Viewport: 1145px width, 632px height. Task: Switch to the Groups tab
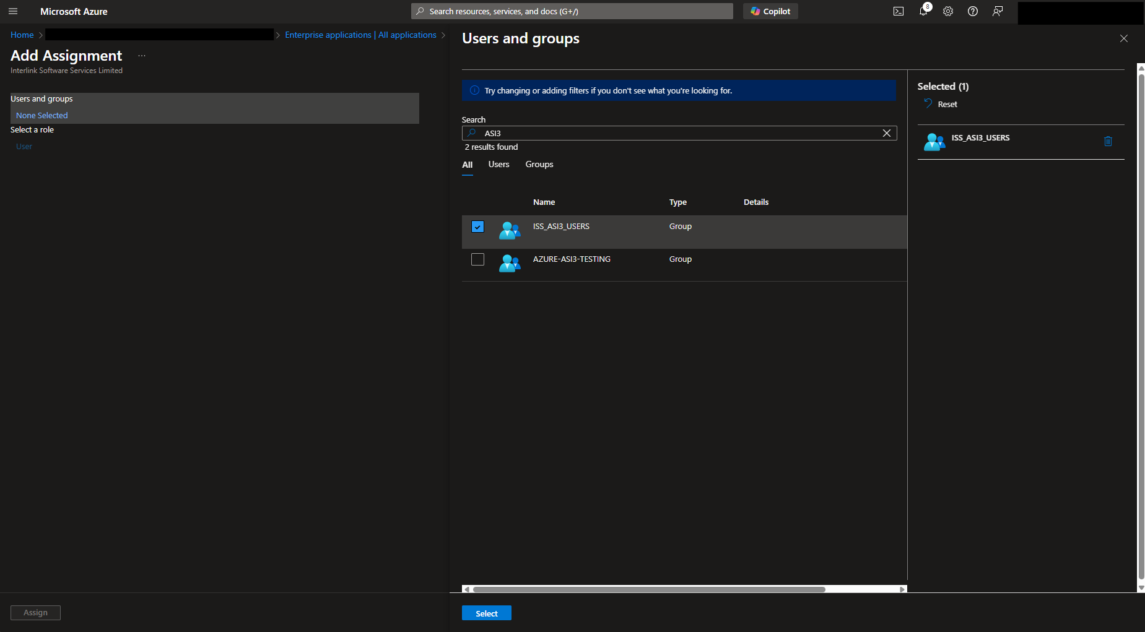(539, 165)
